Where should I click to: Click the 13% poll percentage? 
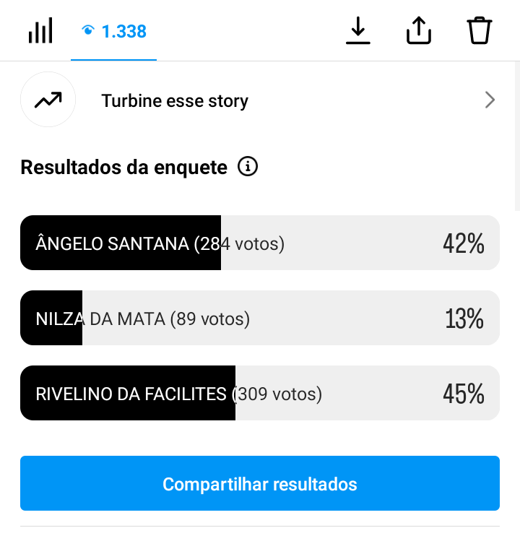[x=464, y=319]
